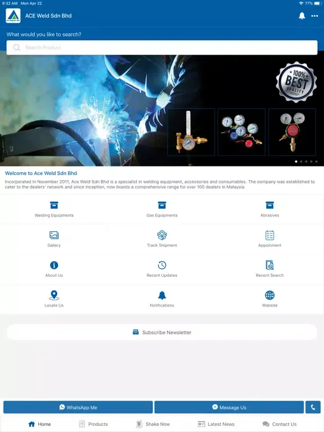Screen dimensions: 324x432
Task: Click the Search Product input field
Action: click(162, 48)
